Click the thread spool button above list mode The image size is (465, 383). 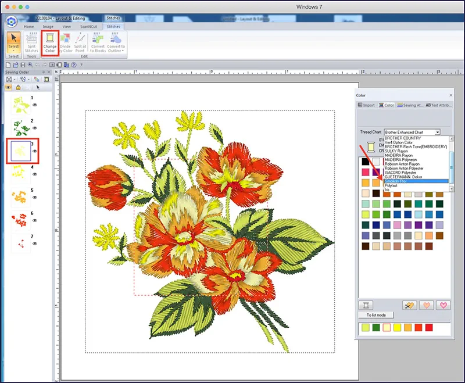[x=366, y=305]
